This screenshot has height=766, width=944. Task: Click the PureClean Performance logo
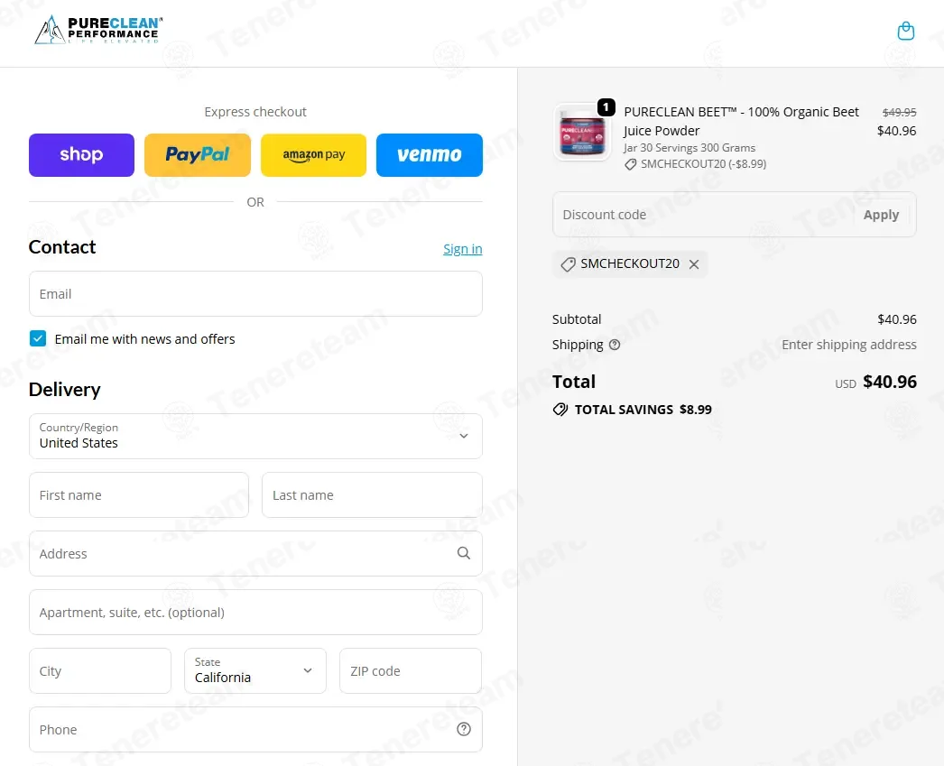click(x=98, y=30)
